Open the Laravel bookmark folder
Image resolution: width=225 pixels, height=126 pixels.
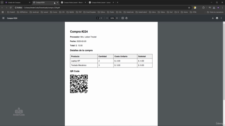click(x=45, y=12)
